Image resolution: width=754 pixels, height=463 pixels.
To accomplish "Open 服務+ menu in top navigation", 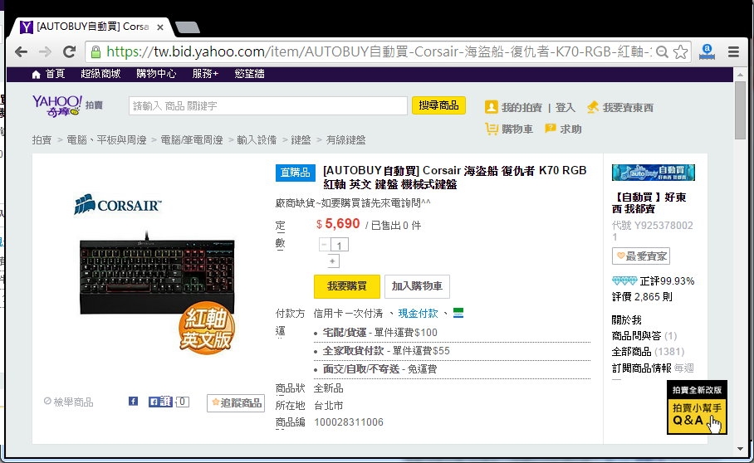I will 205,74.
